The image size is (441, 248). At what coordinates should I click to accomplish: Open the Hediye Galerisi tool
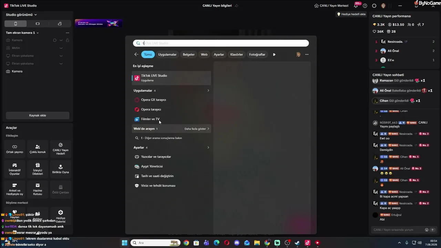[x=61, y=216]
